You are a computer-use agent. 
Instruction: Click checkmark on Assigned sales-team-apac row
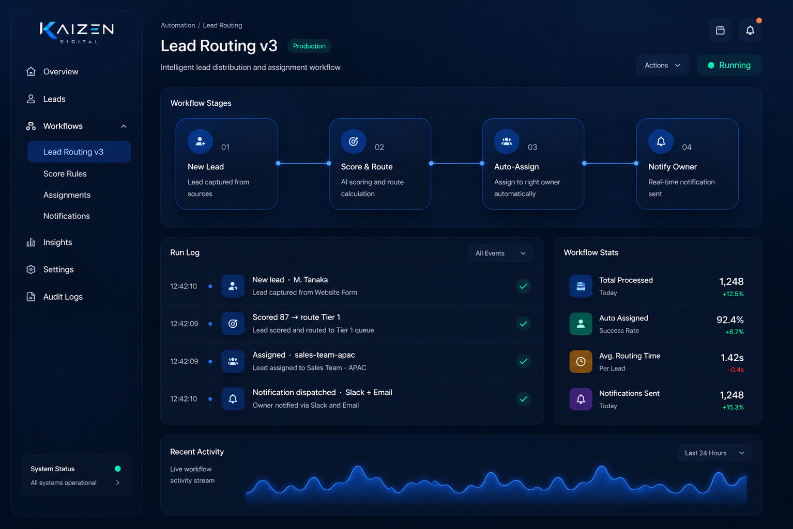(523, 361)
